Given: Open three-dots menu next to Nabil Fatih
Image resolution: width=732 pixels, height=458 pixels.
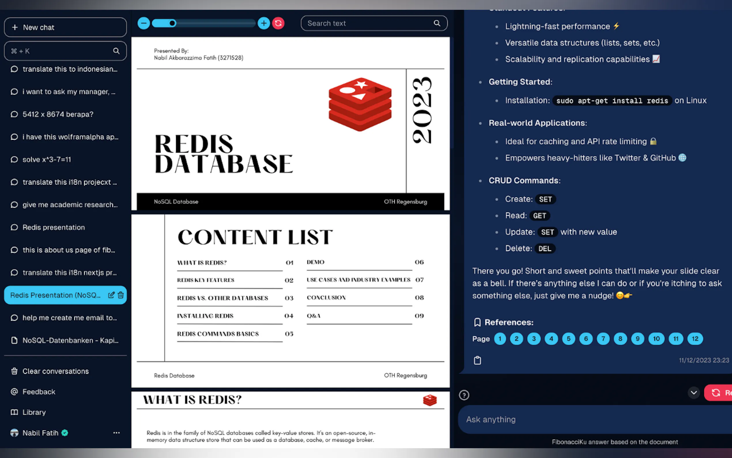Looking at the screenshot, I should pos(116,433).
